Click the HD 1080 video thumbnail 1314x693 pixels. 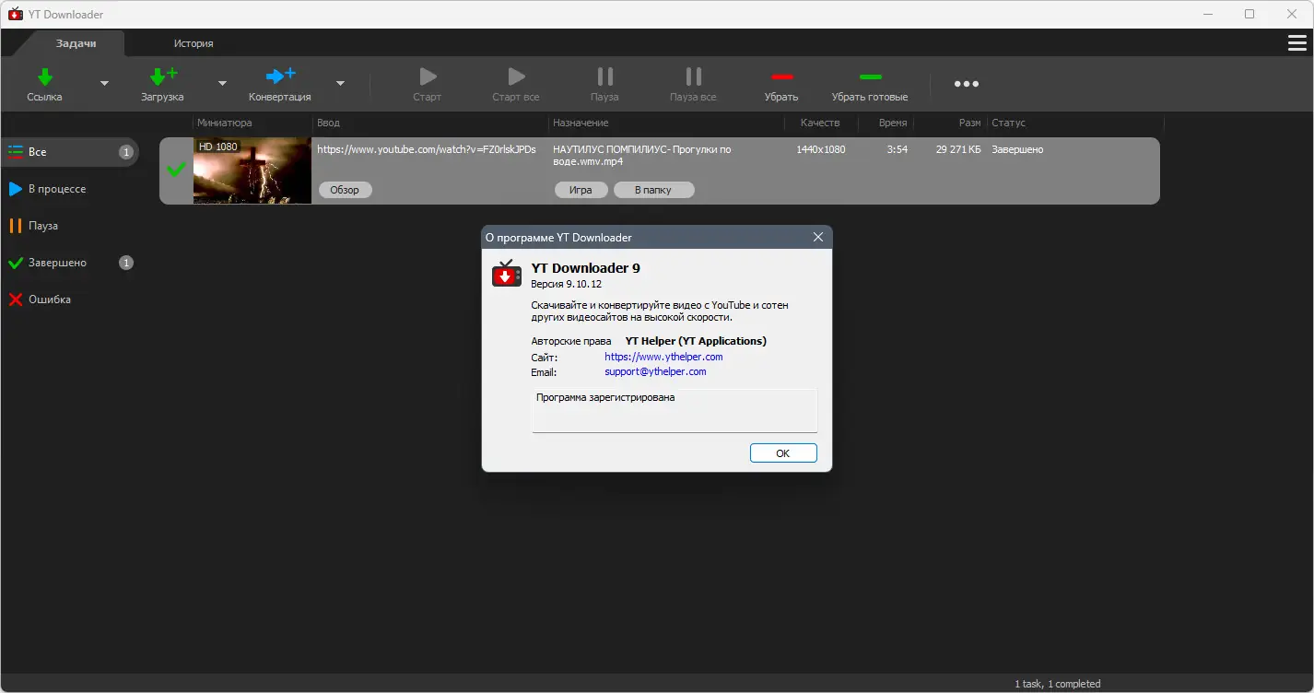pyautogui.click(x=252, y=170)
